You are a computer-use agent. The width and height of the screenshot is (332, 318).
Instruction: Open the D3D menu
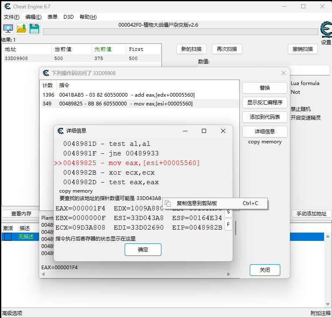68,17
